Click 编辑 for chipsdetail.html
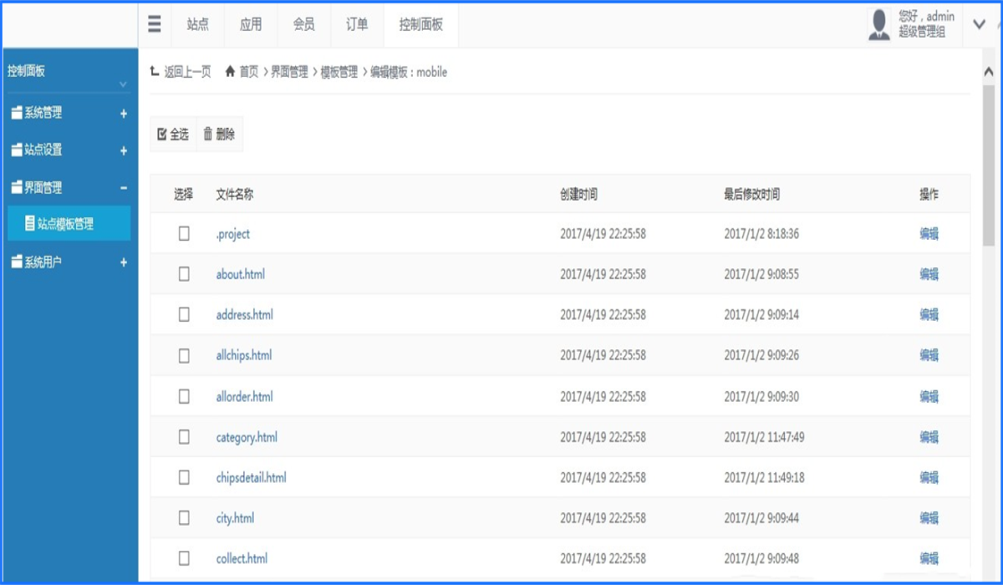1003x585 pixels. coord(929,477)
